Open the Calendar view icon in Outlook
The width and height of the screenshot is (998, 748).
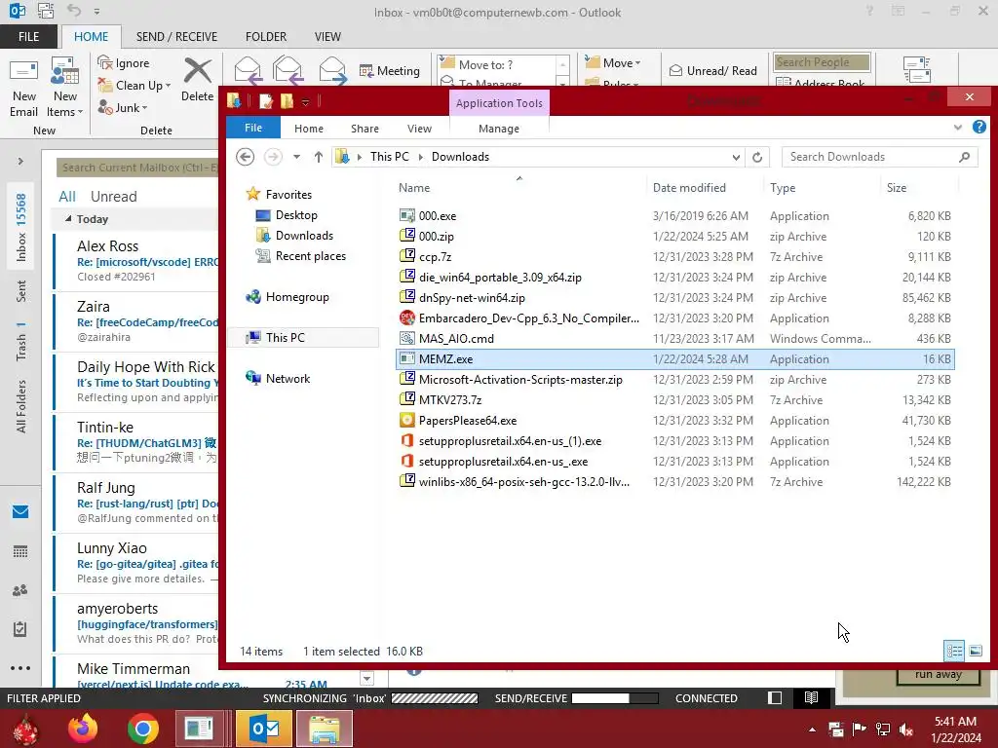20,551
